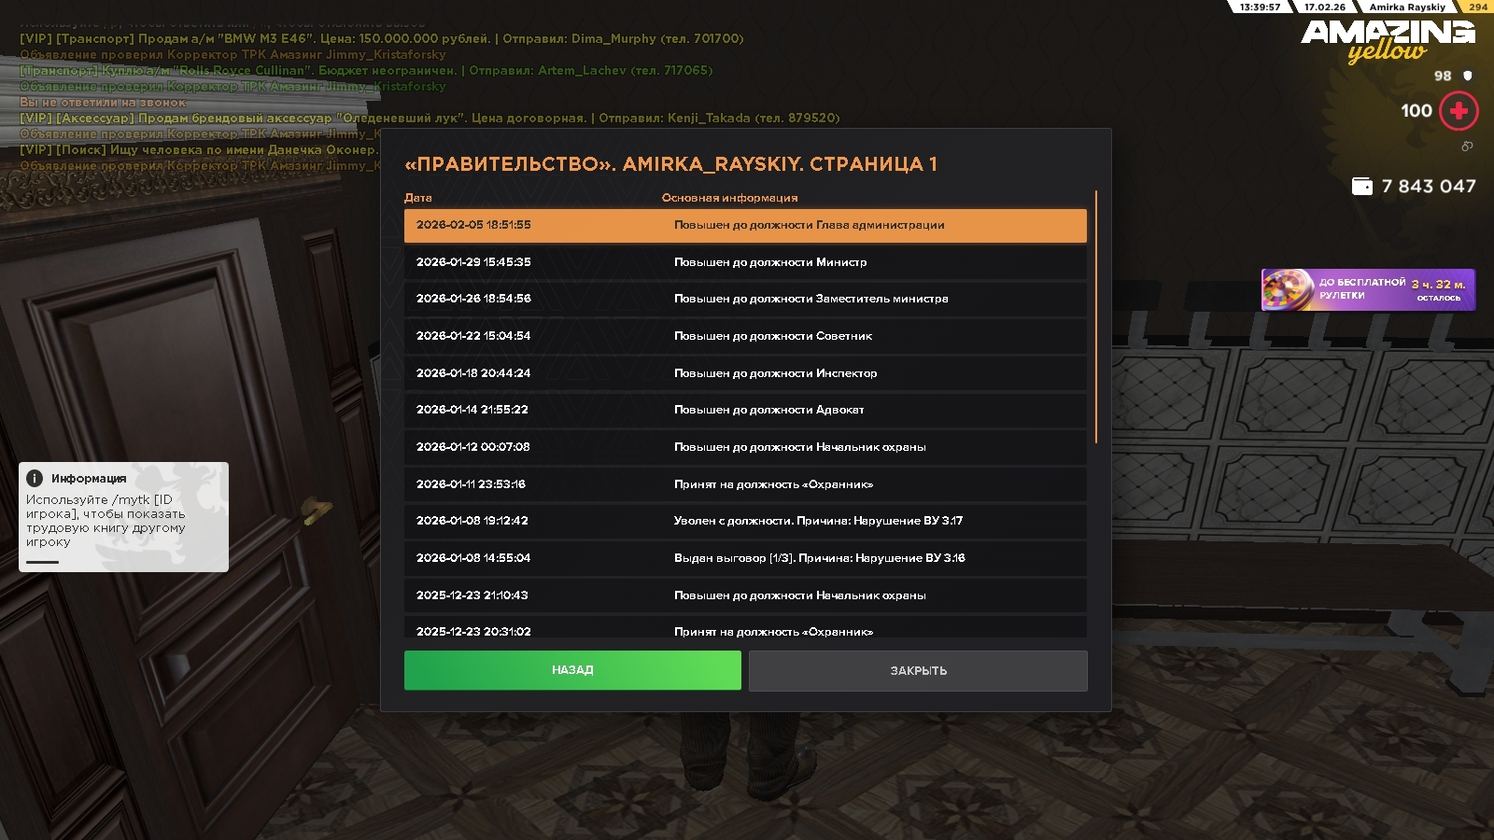
Task: Select the Глава администрации promotion entry
Action: pos(745,225)
